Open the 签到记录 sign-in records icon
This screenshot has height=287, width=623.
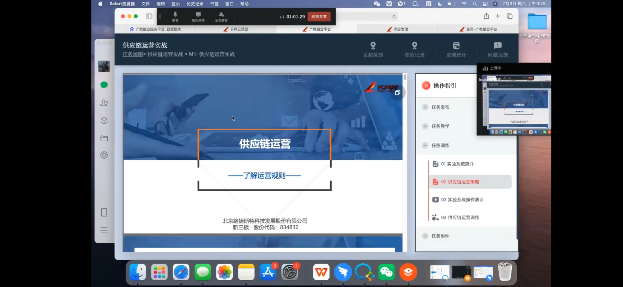pos(415,46)
